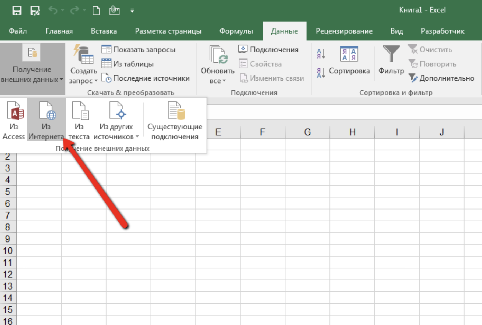Select row 8 header
The image size is (482, 325).
pos(8,227)
